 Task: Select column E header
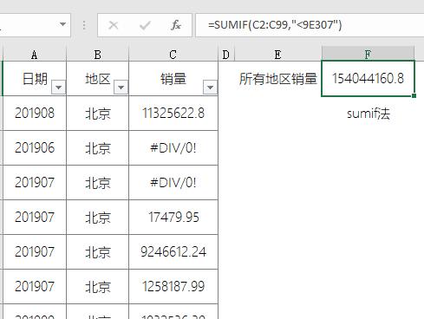(277, 55)
